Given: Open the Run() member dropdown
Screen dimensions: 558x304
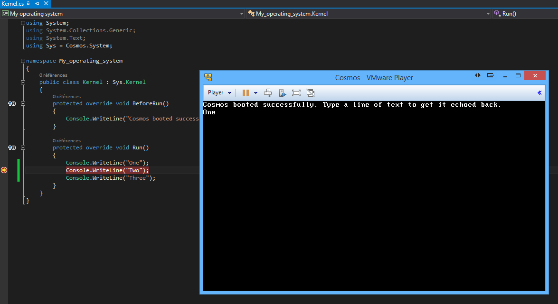Looking at the screenshot, I should pos(525,13).
